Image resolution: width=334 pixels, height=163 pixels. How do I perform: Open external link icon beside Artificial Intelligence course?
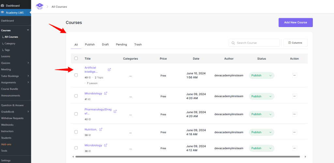(109, 69)
